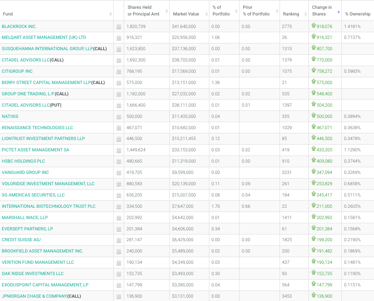
Task: Click ranking value 3453
Action: [287, 296]
